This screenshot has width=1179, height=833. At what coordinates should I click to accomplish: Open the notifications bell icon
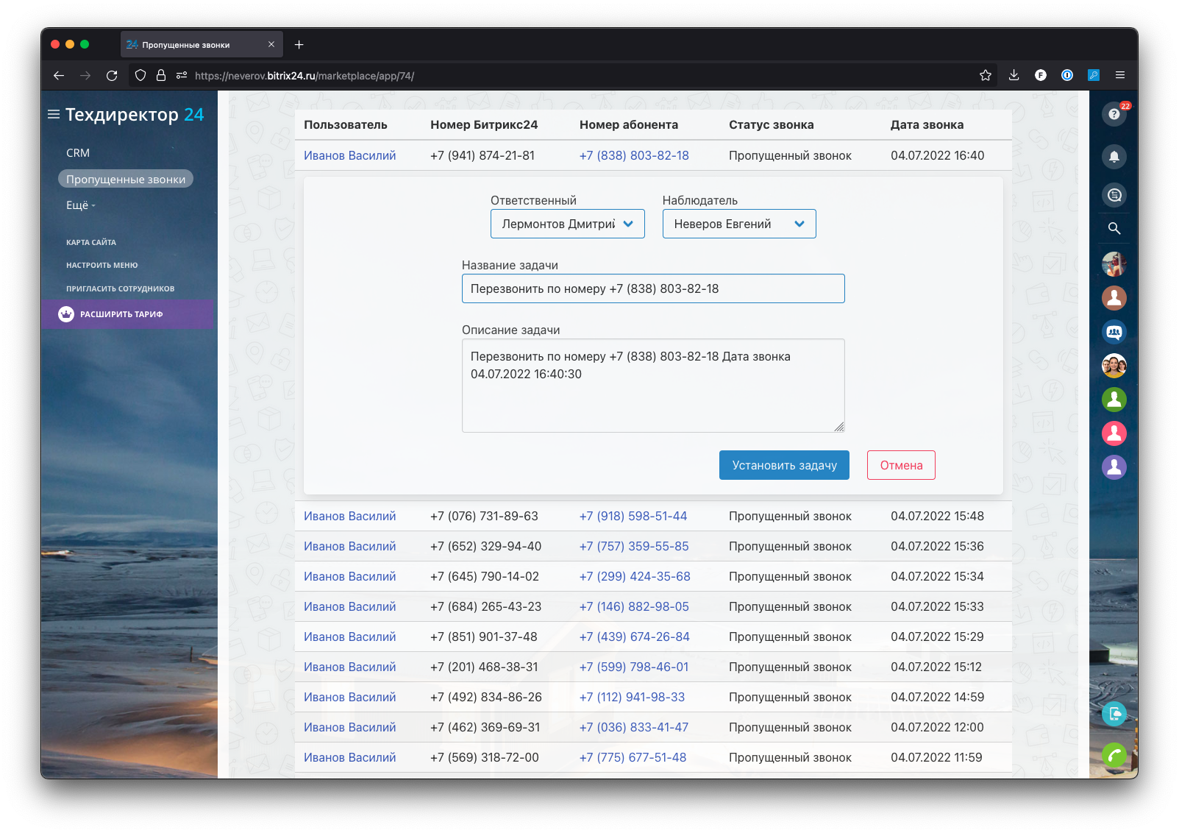pyautogui.click(x=1114, y=156)
